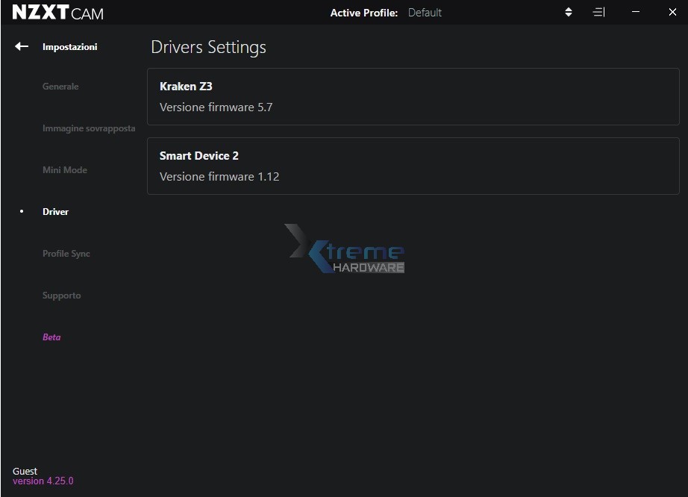Close the NZXT CAM window
Image resolution: width=688 pixels, height=497 pixels.
672,13
